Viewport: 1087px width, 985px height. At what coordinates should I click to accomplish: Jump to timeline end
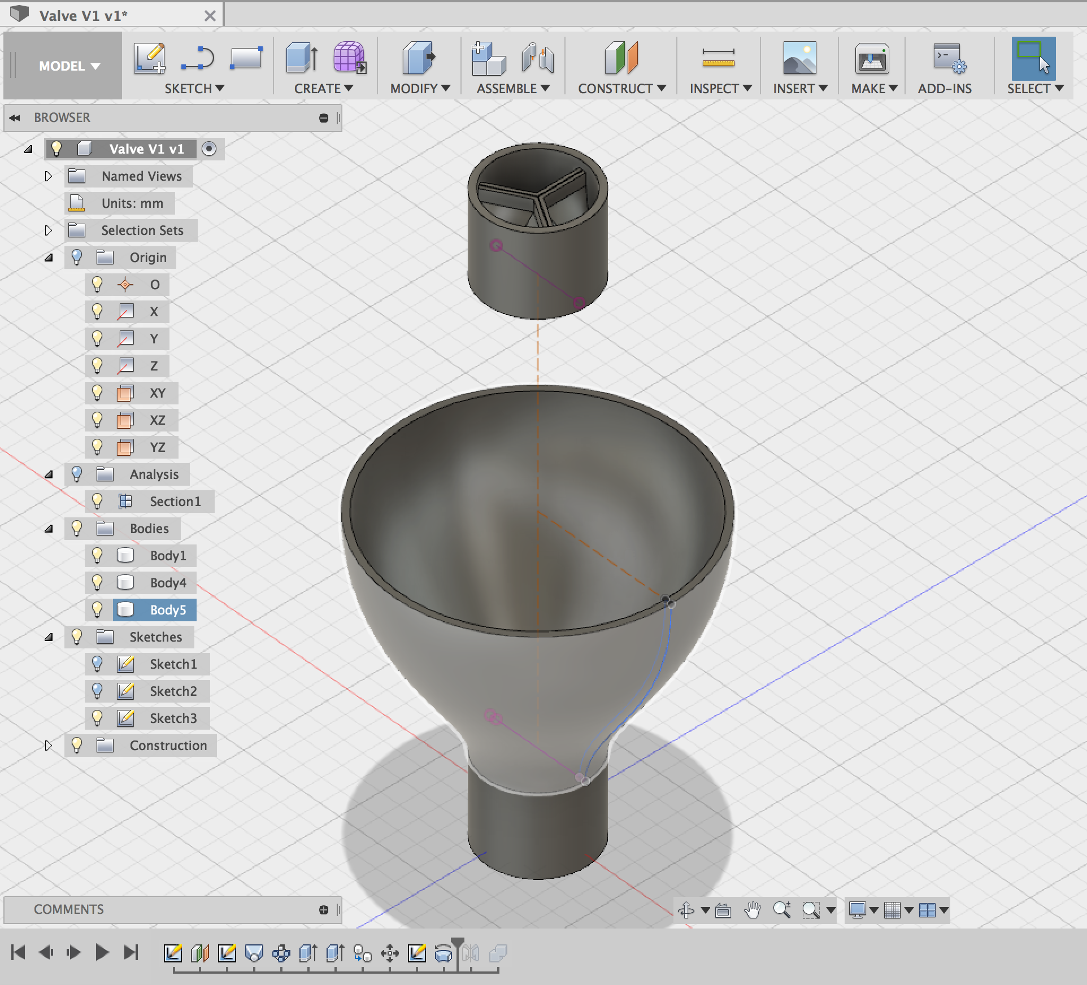pyautogui.click(x=131, y=953)
